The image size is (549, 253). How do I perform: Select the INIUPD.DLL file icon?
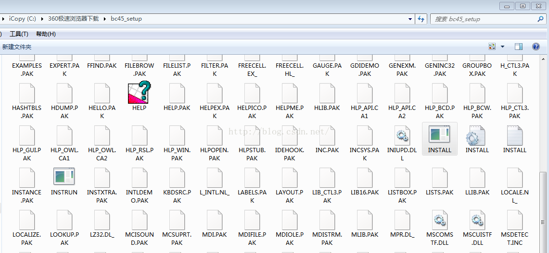tap(402, 135)
